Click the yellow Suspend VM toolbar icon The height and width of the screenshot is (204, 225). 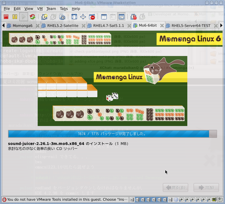click(15, 17)
